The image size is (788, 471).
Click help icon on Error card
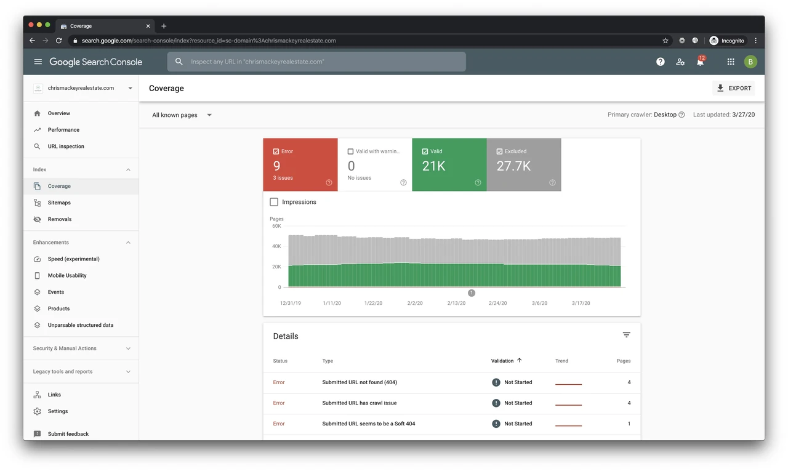point(329,182)
